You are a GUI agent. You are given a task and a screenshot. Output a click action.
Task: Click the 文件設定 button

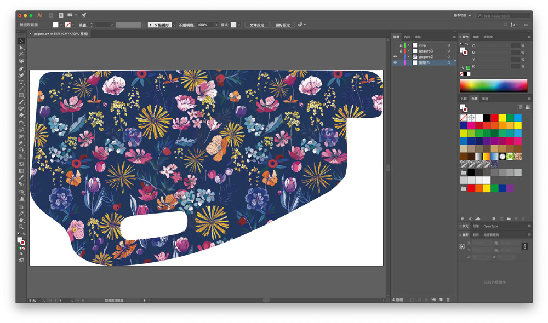(256, 25)
